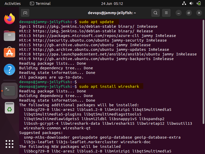This screenshot has height=154, width=205.
Task: Open the Terminal hamburger menu
Action: (x=166, y=13)
